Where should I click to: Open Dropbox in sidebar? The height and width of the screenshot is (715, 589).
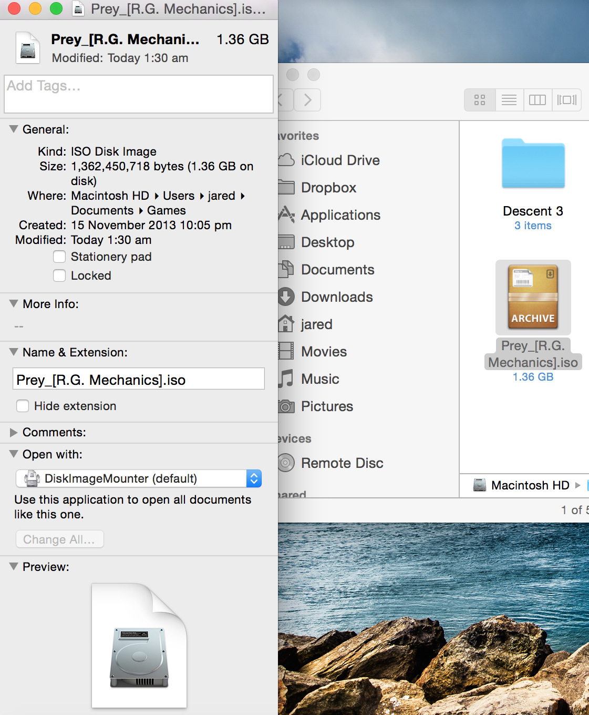[328, 188]
